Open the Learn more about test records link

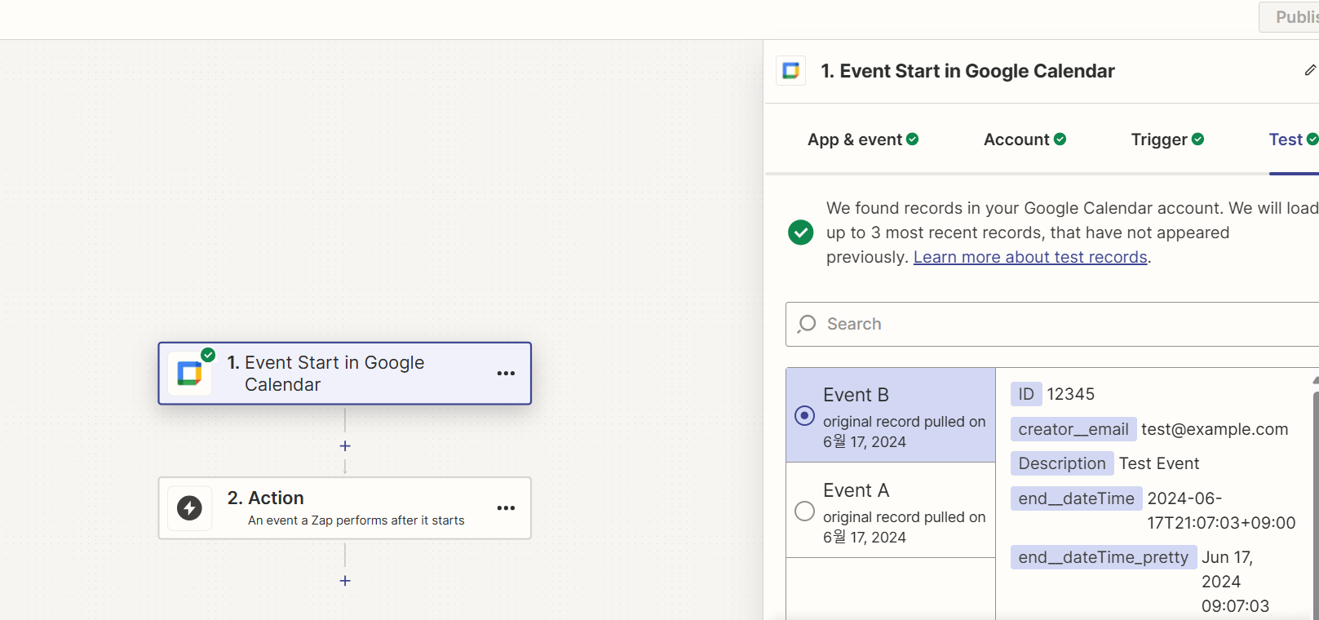coord(1030,257)
